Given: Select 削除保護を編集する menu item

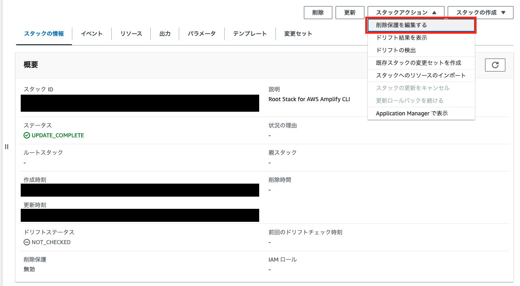Looking at the screenshot, I should (x=421, y=25).
